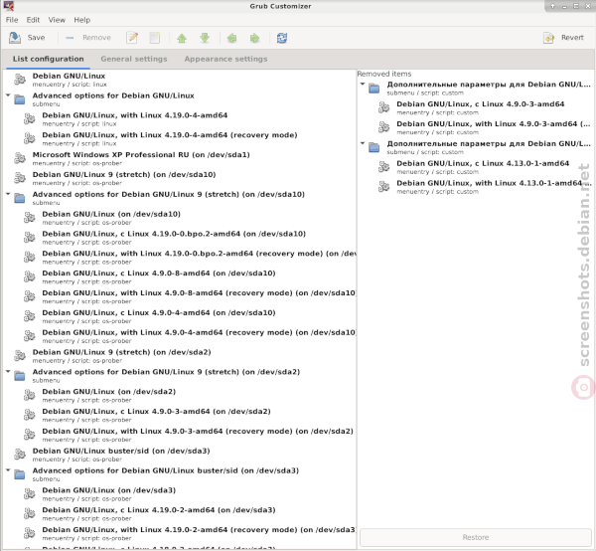Collapse second removed Дополнительные параметры submenu
The width and height of the screenshot is (596, 551).
tap(363, 143)
